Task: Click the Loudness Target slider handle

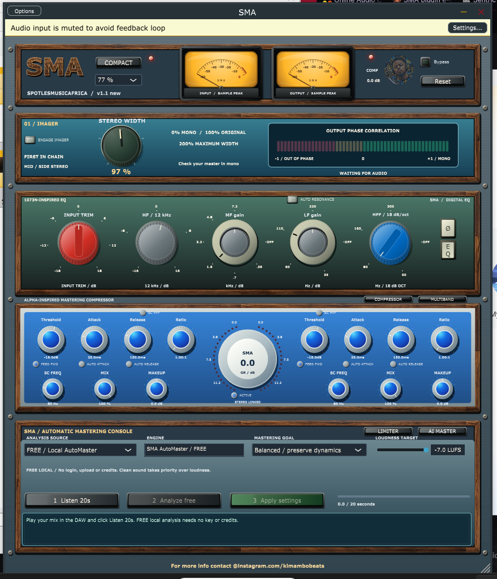Action: tap(426, 450)
